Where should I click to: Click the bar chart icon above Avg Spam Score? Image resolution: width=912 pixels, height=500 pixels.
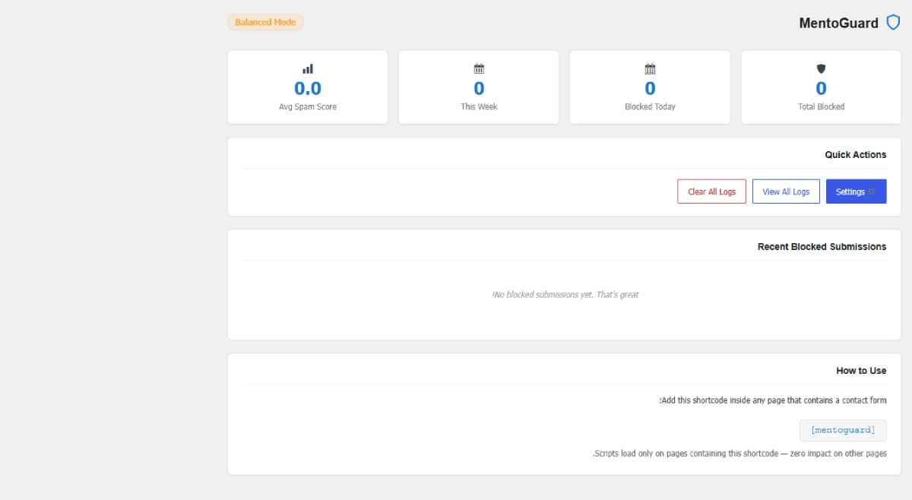(x=308, y=68)
